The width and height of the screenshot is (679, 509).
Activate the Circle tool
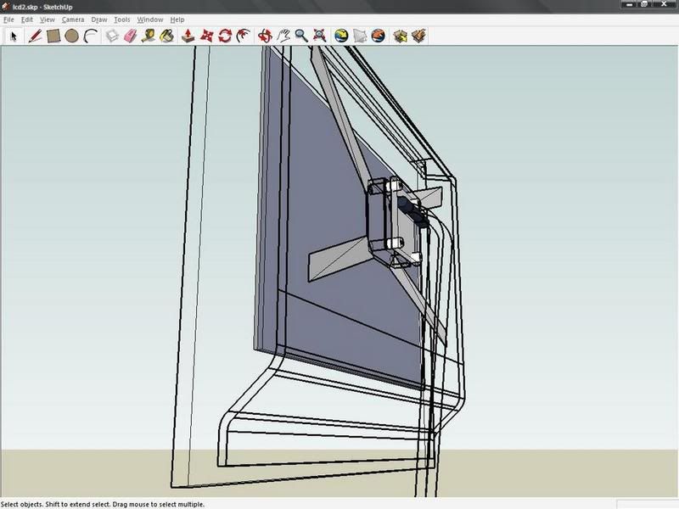71,36
